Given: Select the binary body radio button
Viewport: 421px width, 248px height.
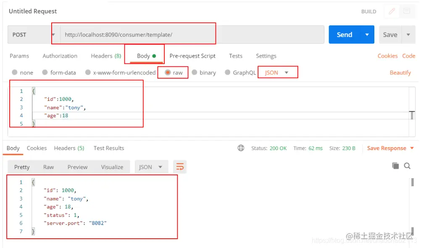Looking at the screenshot, I should click(x=195, y=72).
